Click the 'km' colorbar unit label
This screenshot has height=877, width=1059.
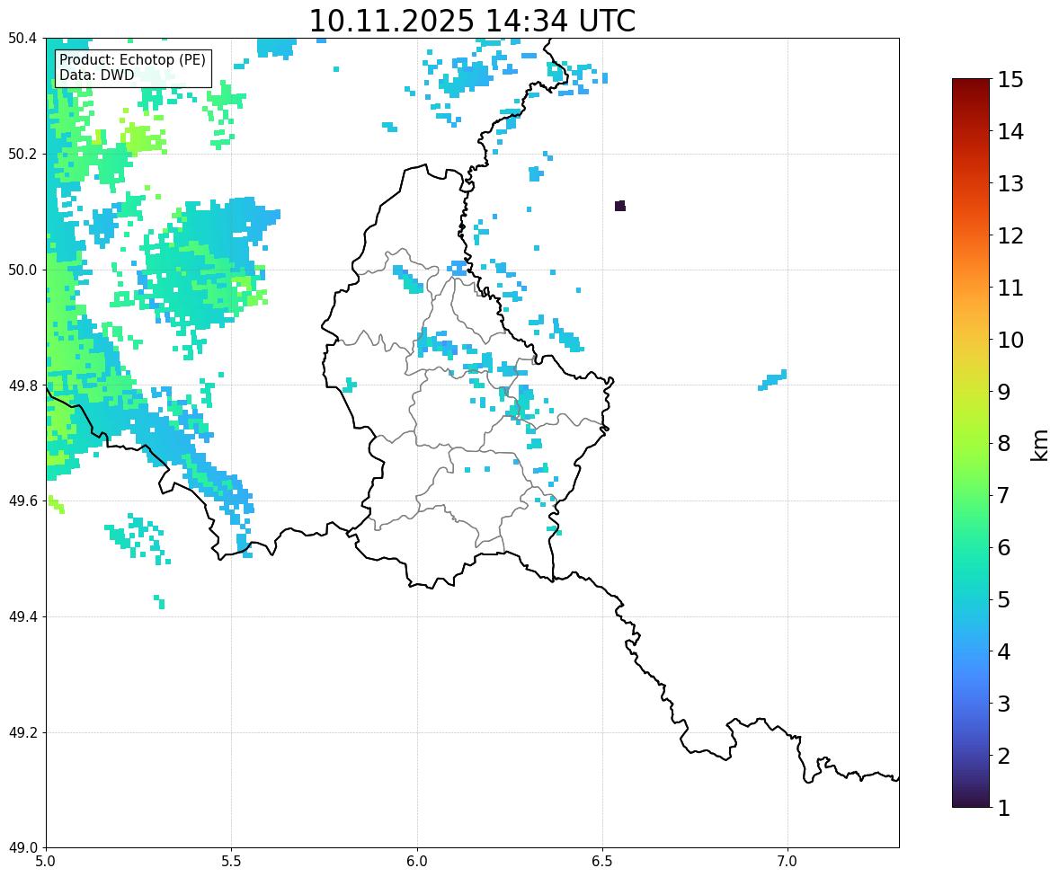click(x=1040, y=446)
